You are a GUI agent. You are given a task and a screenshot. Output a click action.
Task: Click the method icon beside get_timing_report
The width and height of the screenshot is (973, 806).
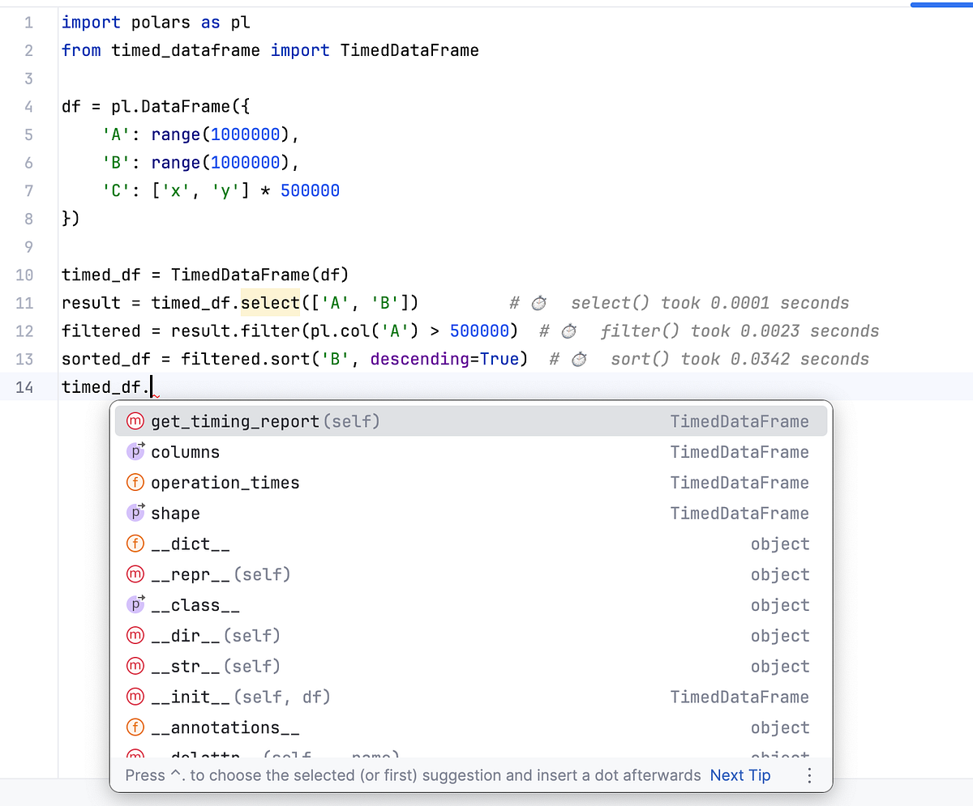135,420
